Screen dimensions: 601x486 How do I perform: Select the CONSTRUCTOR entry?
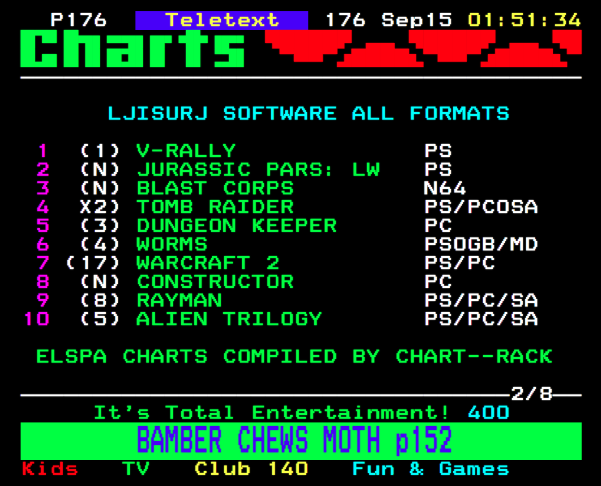(x=215, y=282)
